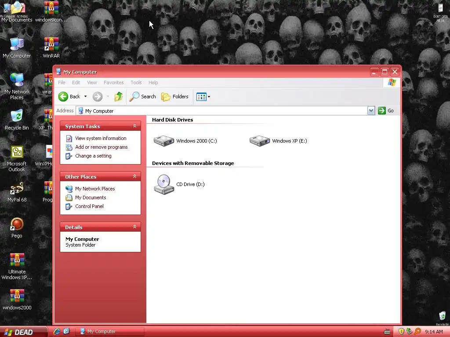The width and height of the screenshot is (450, 337).
Task: Click the Hard Disk Drives group header
Action: pyautogui.click(x=172, y=120)
